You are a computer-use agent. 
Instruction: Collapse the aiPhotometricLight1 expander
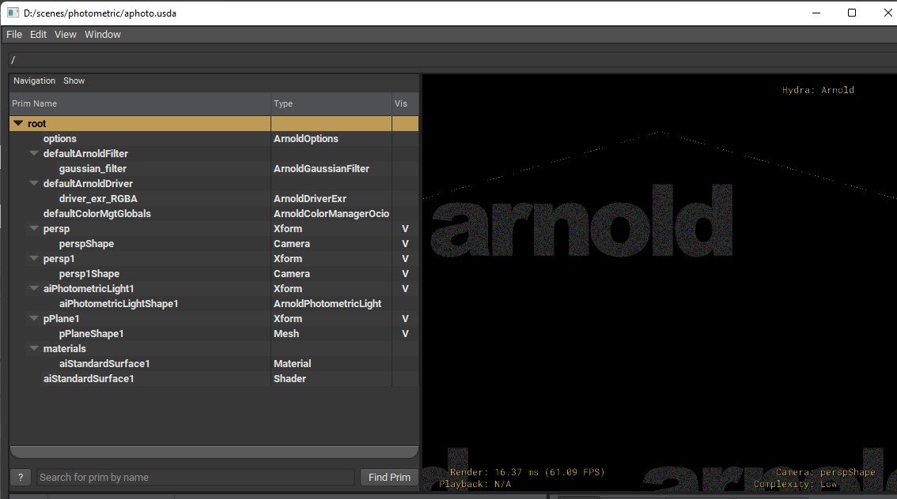pyautogui.click(x=34, y=288)
